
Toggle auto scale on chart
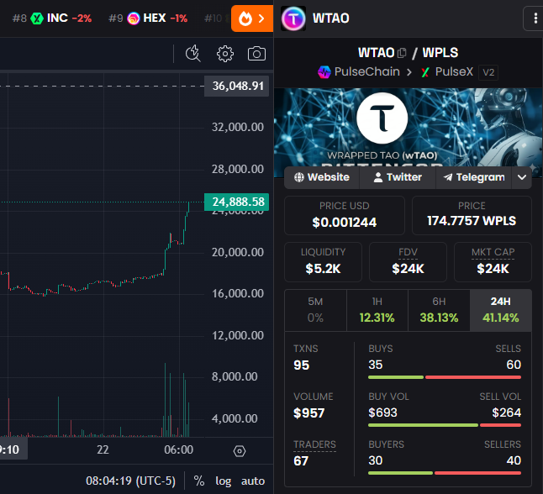253,481
